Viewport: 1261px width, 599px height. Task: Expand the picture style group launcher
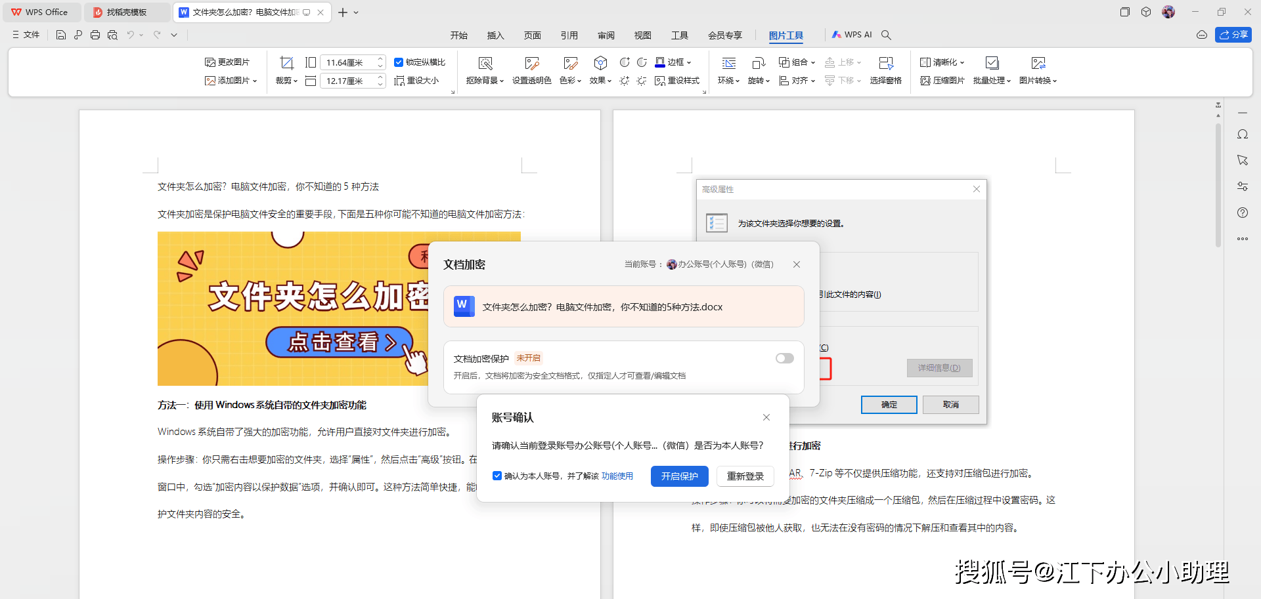[x=704, y=93]
